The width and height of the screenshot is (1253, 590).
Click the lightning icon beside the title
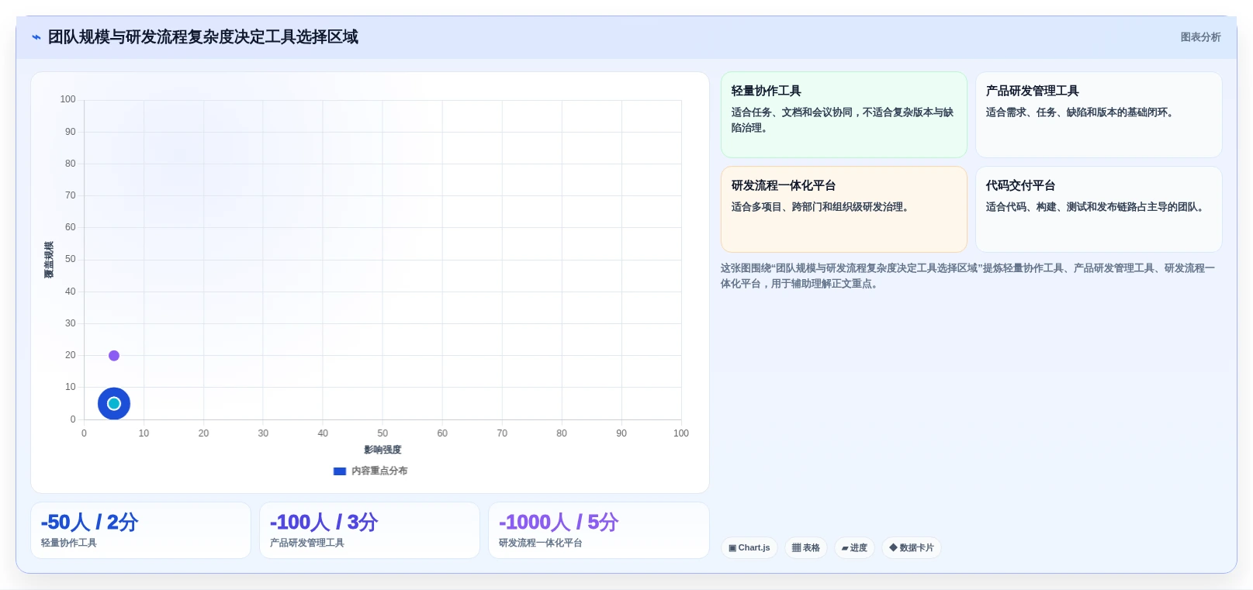click(x=36, y=37)
